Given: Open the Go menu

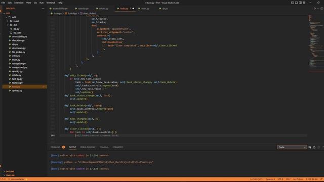Looking at the screenshot, I should [x=35, y=3].
